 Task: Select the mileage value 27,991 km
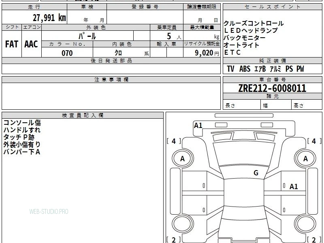[x=49, y=18]
